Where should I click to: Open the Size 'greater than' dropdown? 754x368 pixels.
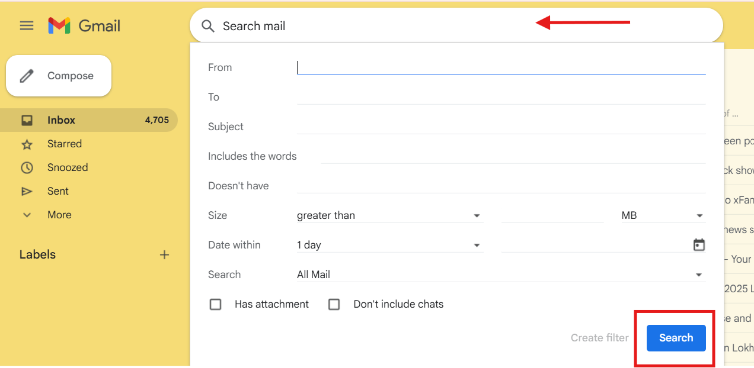click(x=390, y=215)
